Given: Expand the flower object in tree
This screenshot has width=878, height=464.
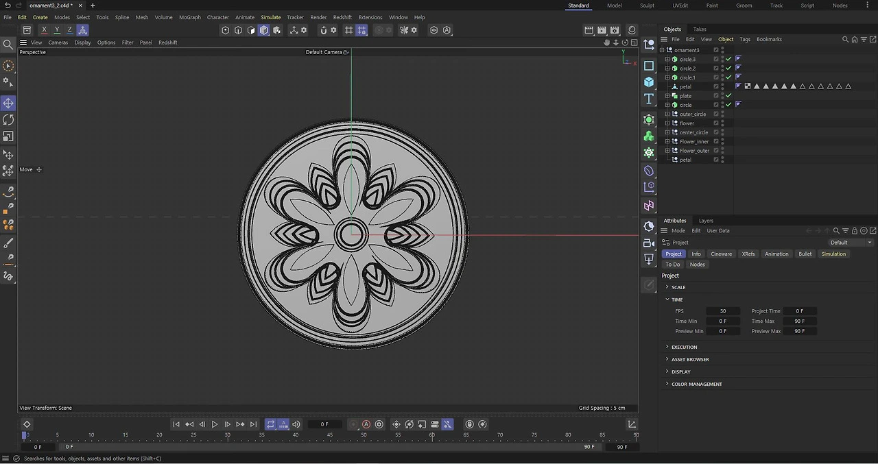Looking at the screenshot, I should [667, 123].
